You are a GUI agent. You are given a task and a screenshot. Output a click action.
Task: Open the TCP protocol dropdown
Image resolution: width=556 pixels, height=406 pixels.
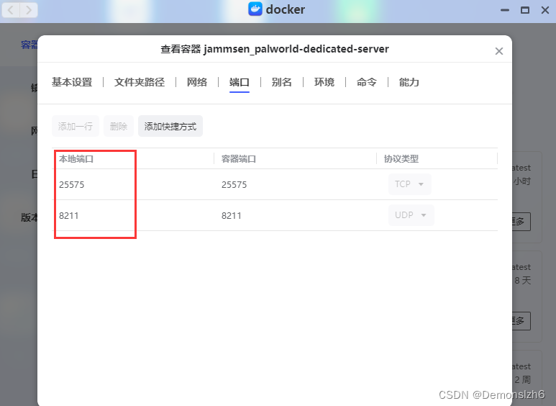coord(409,184)
